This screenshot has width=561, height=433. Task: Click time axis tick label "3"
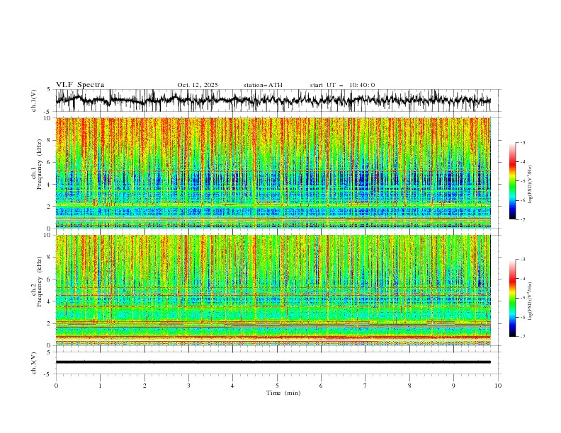point(188,386)
